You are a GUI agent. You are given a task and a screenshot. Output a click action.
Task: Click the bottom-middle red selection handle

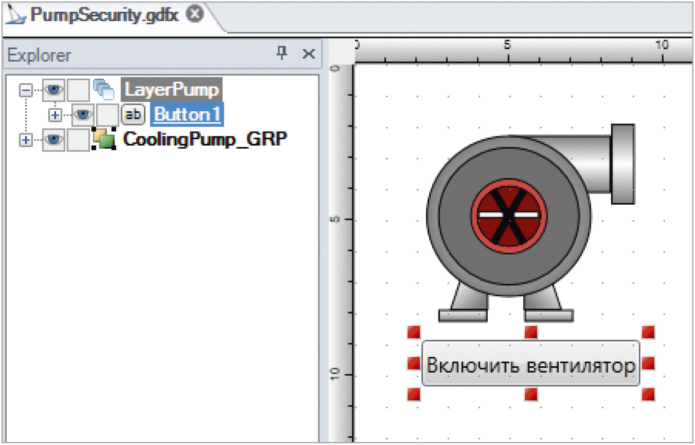coord(531,394)
